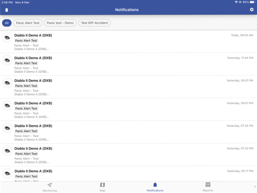Tap the 2:06 PM clock in status bar
Viewport: 257px width, 193px height.
[7, 2]
